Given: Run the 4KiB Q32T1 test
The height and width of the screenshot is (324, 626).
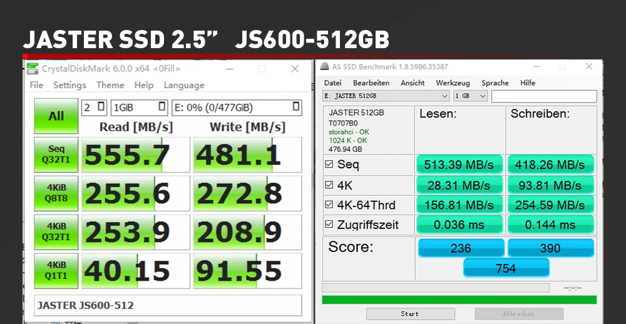Looking at the screenshot, I should (x=56, y=232).
